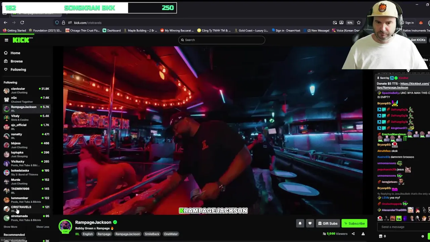The image size is (430, 242).
Task: Open CRISTRAVELS in the Following list
Action: pyautogui.click(x=26, y=209)
